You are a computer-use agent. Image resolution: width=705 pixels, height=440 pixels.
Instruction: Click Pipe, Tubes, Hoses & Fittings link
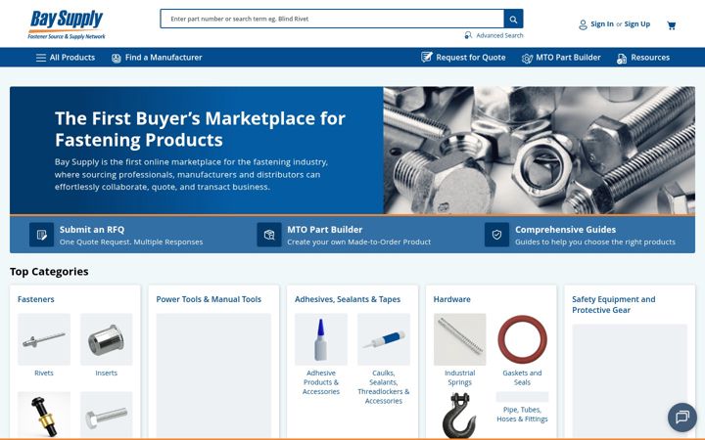coord(522,415)
